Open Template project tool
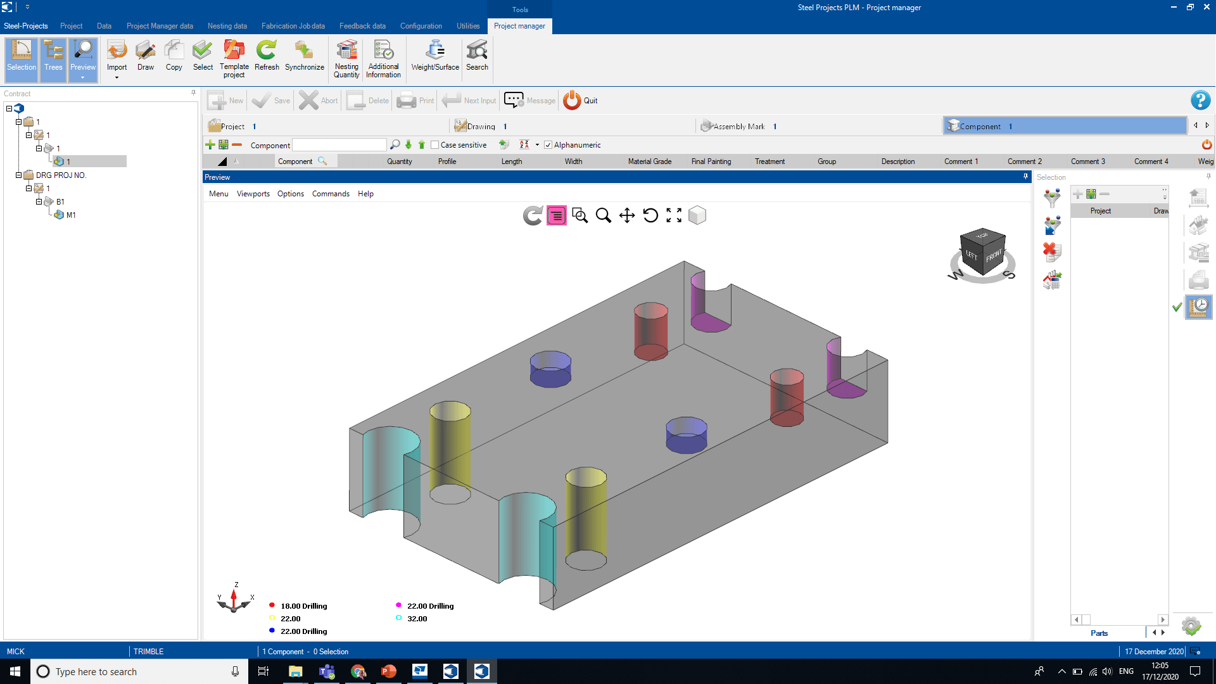 pyautogui.click(x=234, y=58)
